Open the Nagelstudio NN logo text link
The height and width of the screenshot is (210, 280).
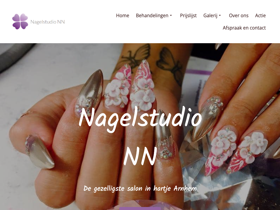pos(48,22)
